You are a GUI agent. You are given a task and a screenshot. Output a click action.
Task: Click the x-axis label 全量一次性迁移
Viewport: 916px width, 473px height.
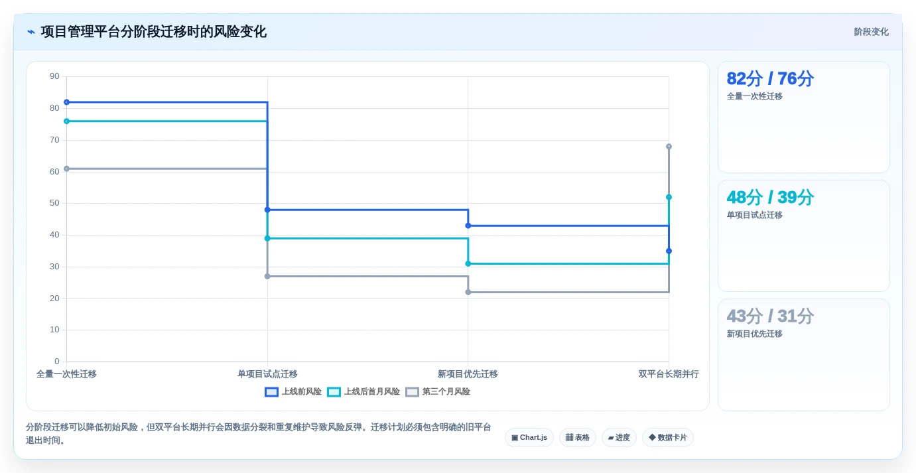(66, 374)
